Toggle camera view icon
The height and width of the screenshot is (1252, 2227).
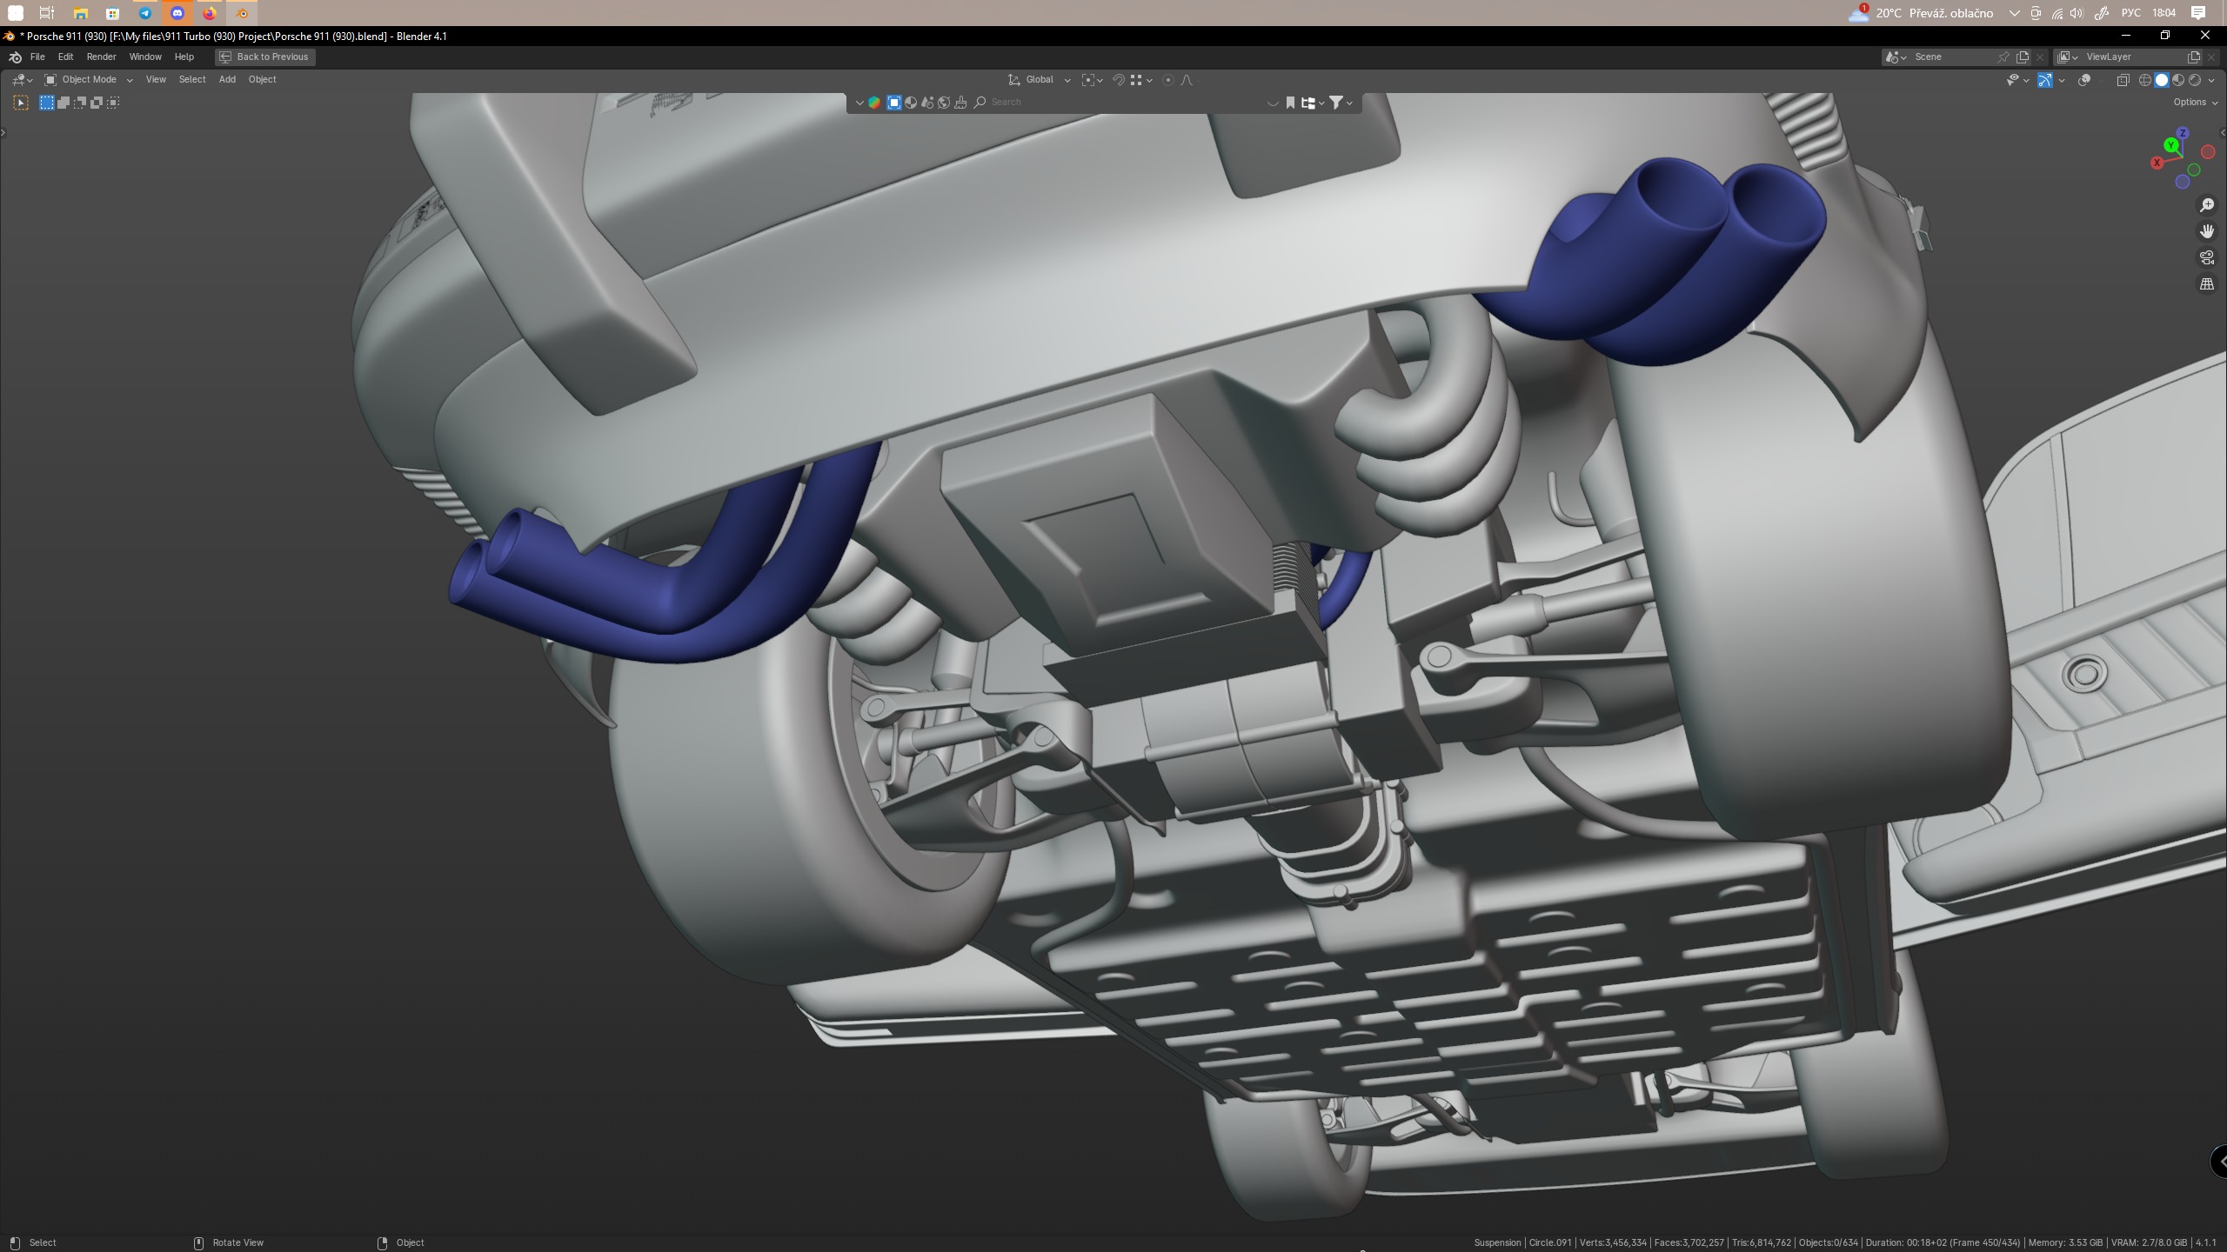(2207, 257)
